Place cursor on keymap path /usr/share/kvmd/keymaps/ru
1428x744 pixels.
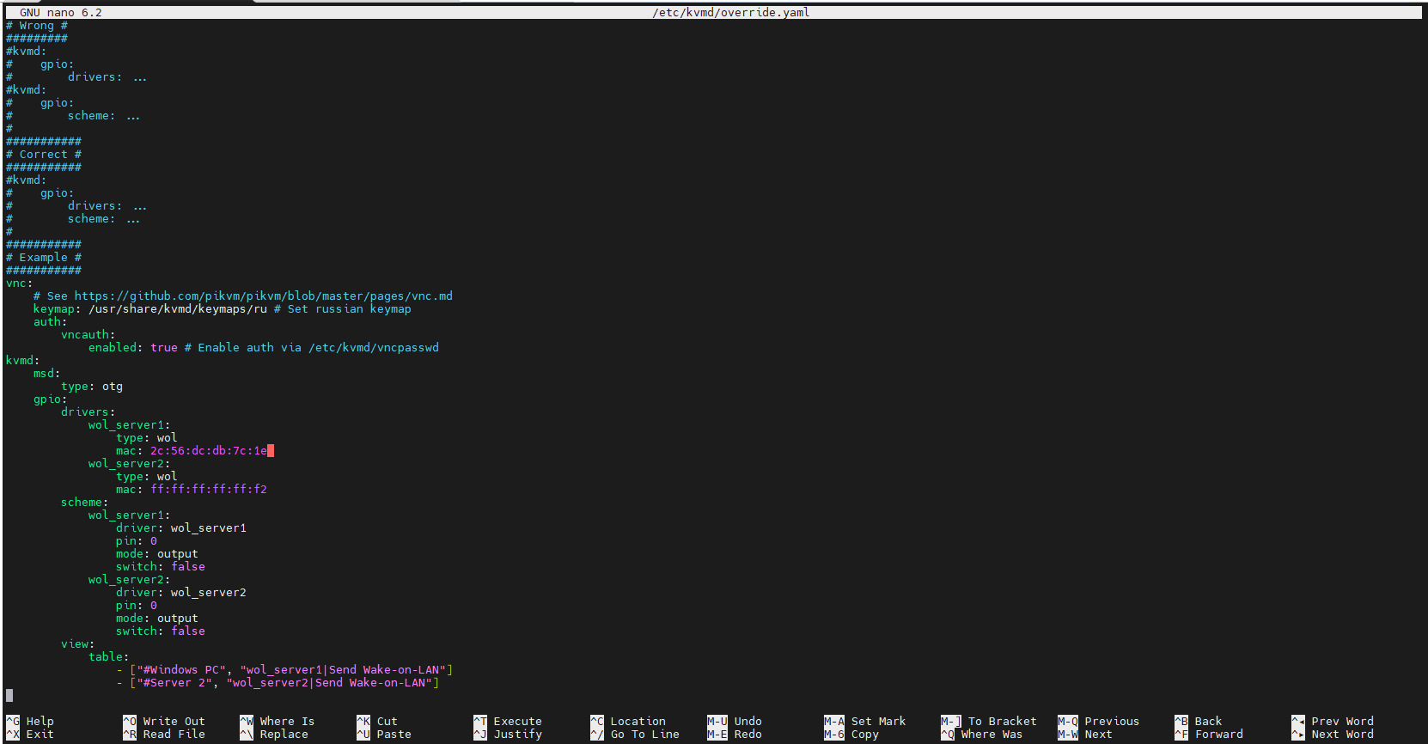pos(177,309)
